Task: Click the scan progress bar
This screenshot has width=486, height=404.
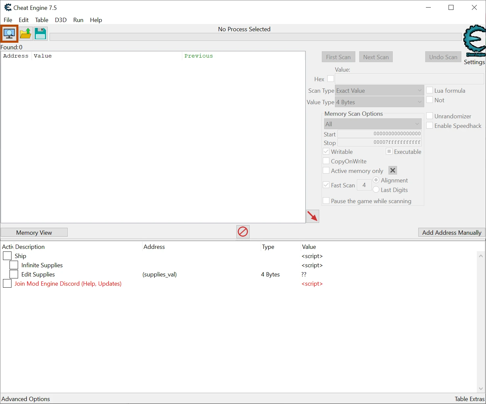Action: tap(255, 37)
